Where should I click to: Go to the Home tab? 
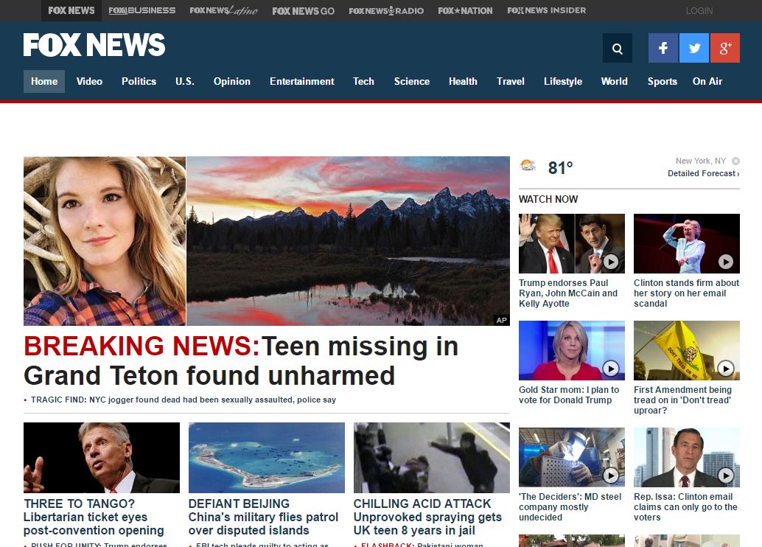tap(44, 81)
